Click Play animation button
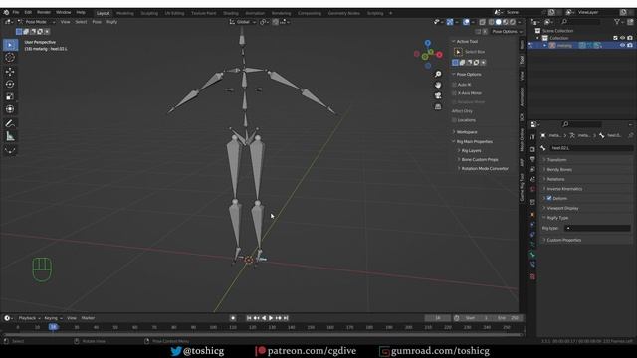 click(271, 318)
